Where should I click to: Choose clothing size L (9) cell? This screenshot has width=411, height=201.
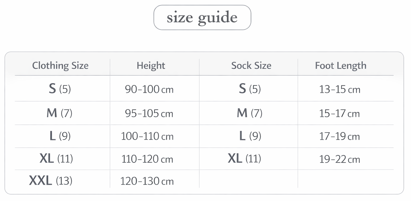60,136
